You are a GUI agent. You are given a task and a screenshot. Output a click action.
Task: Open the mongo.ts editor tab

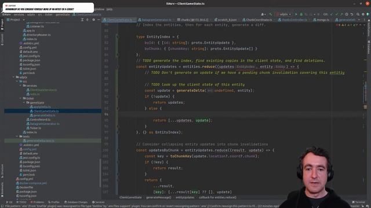pyautogui.click(x=321, y=20)
